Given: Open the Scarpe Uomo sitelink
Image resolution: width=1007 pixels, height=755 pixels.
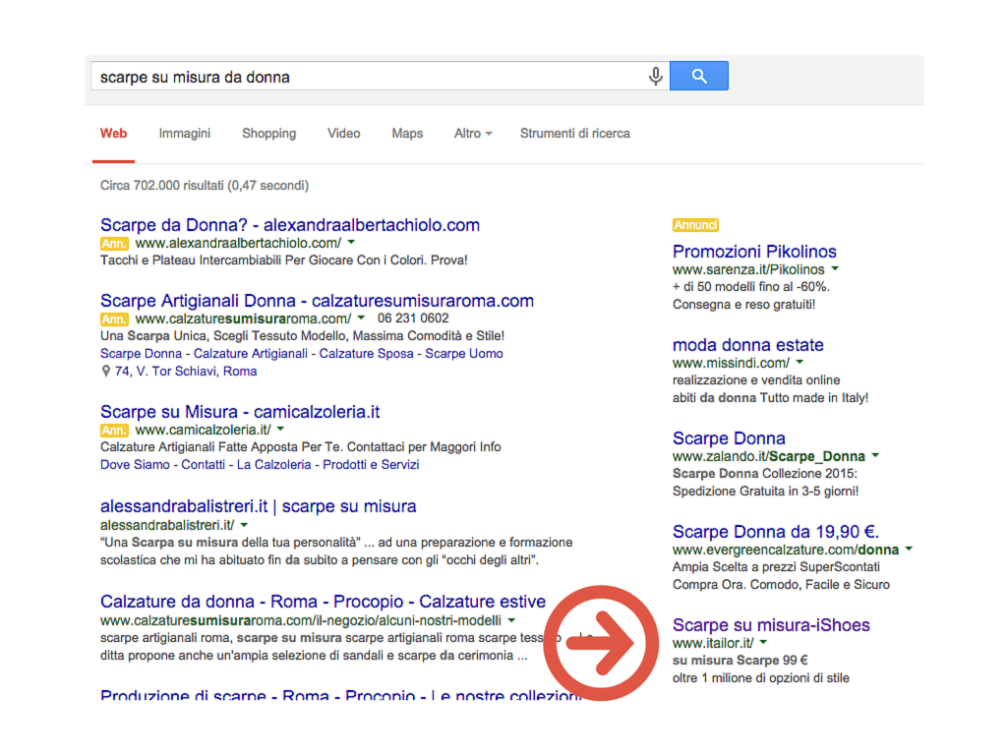Looking at the screenshot, I should pyautogui.click(x=464, y=354).
